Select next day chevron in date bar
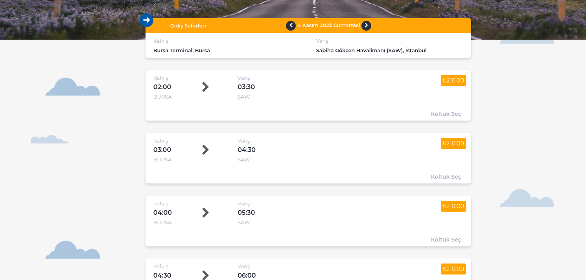The height and width of the screenshot is (280, 586). click(x=366, y=26)
